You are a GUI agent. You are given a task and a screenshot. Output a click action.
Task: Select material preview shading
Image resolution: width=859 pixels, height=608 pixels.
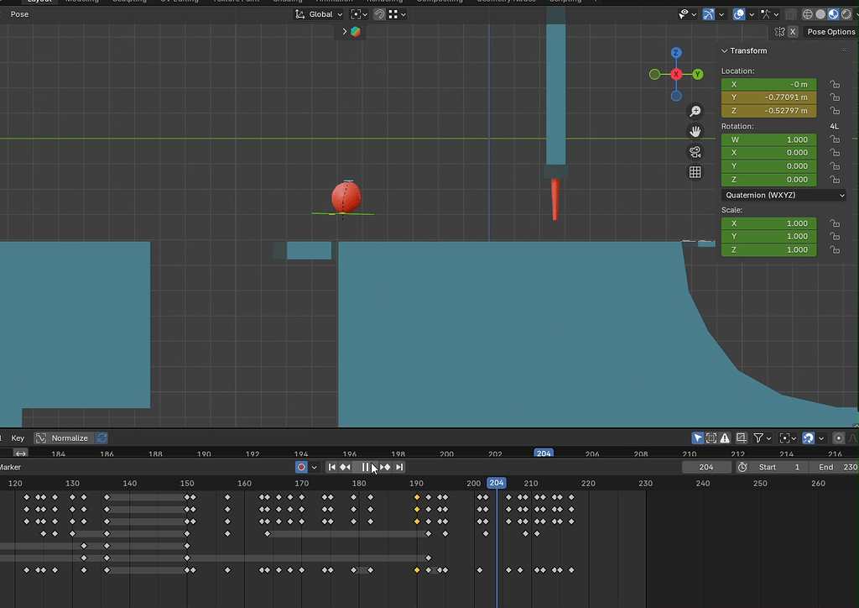[833, 14]
